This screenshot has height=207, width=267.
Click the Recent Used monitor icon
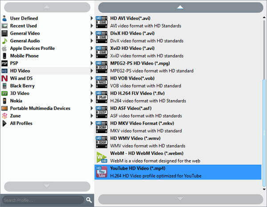click(x=4, y=26)
